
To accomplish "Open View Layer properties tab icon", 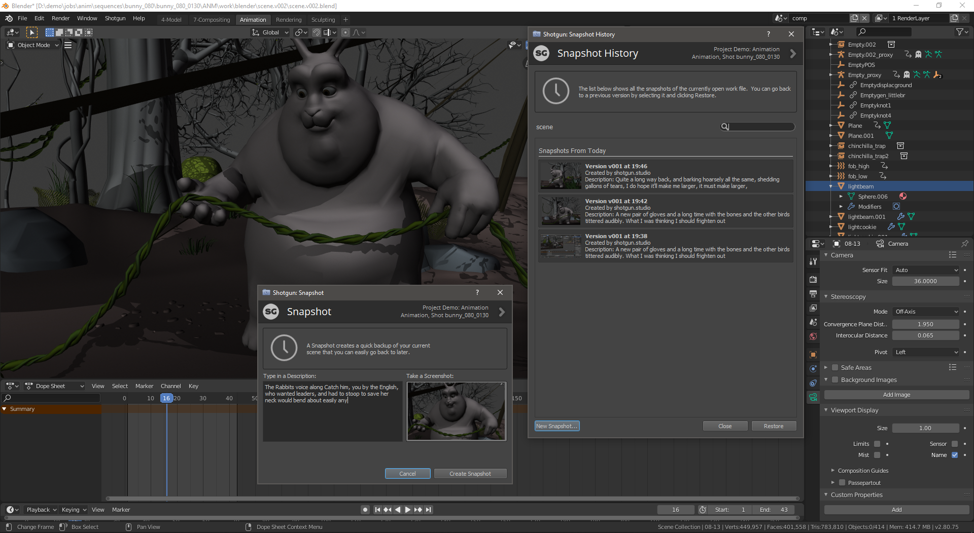I will coord(813,308).
